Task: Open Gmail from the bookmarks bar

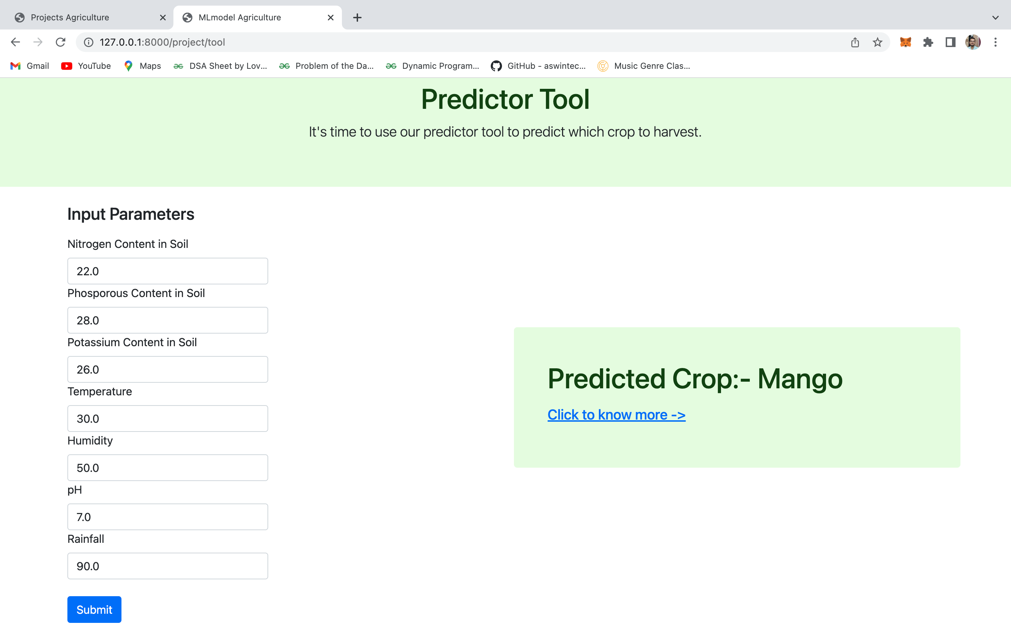Action: (28, 66)
